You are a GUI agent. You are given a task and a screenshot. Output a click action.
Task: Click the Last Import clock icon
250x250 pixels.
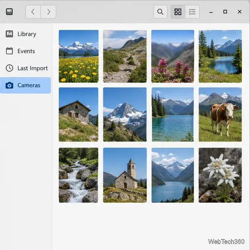point(9,68)
